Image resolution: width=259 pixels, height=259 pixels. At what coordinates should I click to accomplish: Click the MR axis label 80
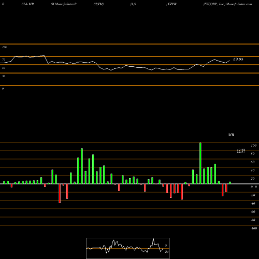[x=253, y=154]
